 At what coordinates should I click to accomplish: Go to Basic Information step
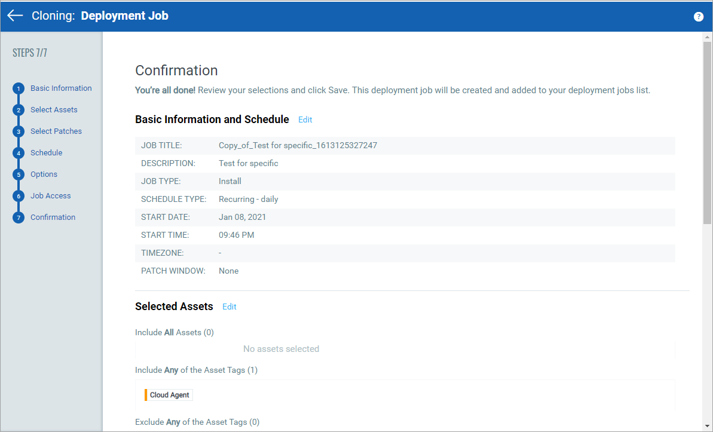click(61, 88)
